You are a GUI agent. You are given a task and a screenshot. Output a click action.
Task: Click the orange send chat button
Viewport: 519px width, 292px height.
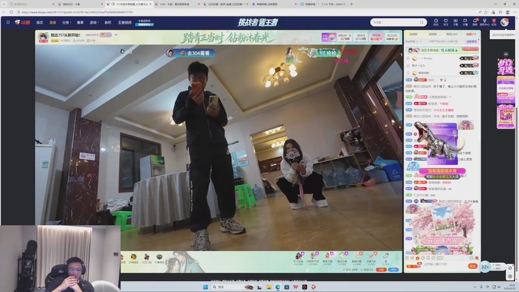(473, 266)
